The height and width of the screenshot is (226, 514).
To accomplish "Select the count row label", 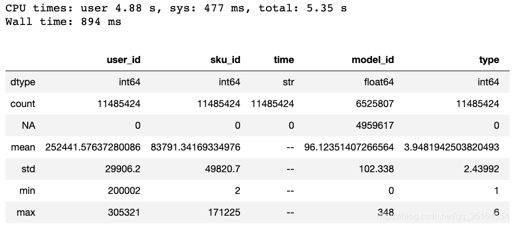I will pos(23,104).
